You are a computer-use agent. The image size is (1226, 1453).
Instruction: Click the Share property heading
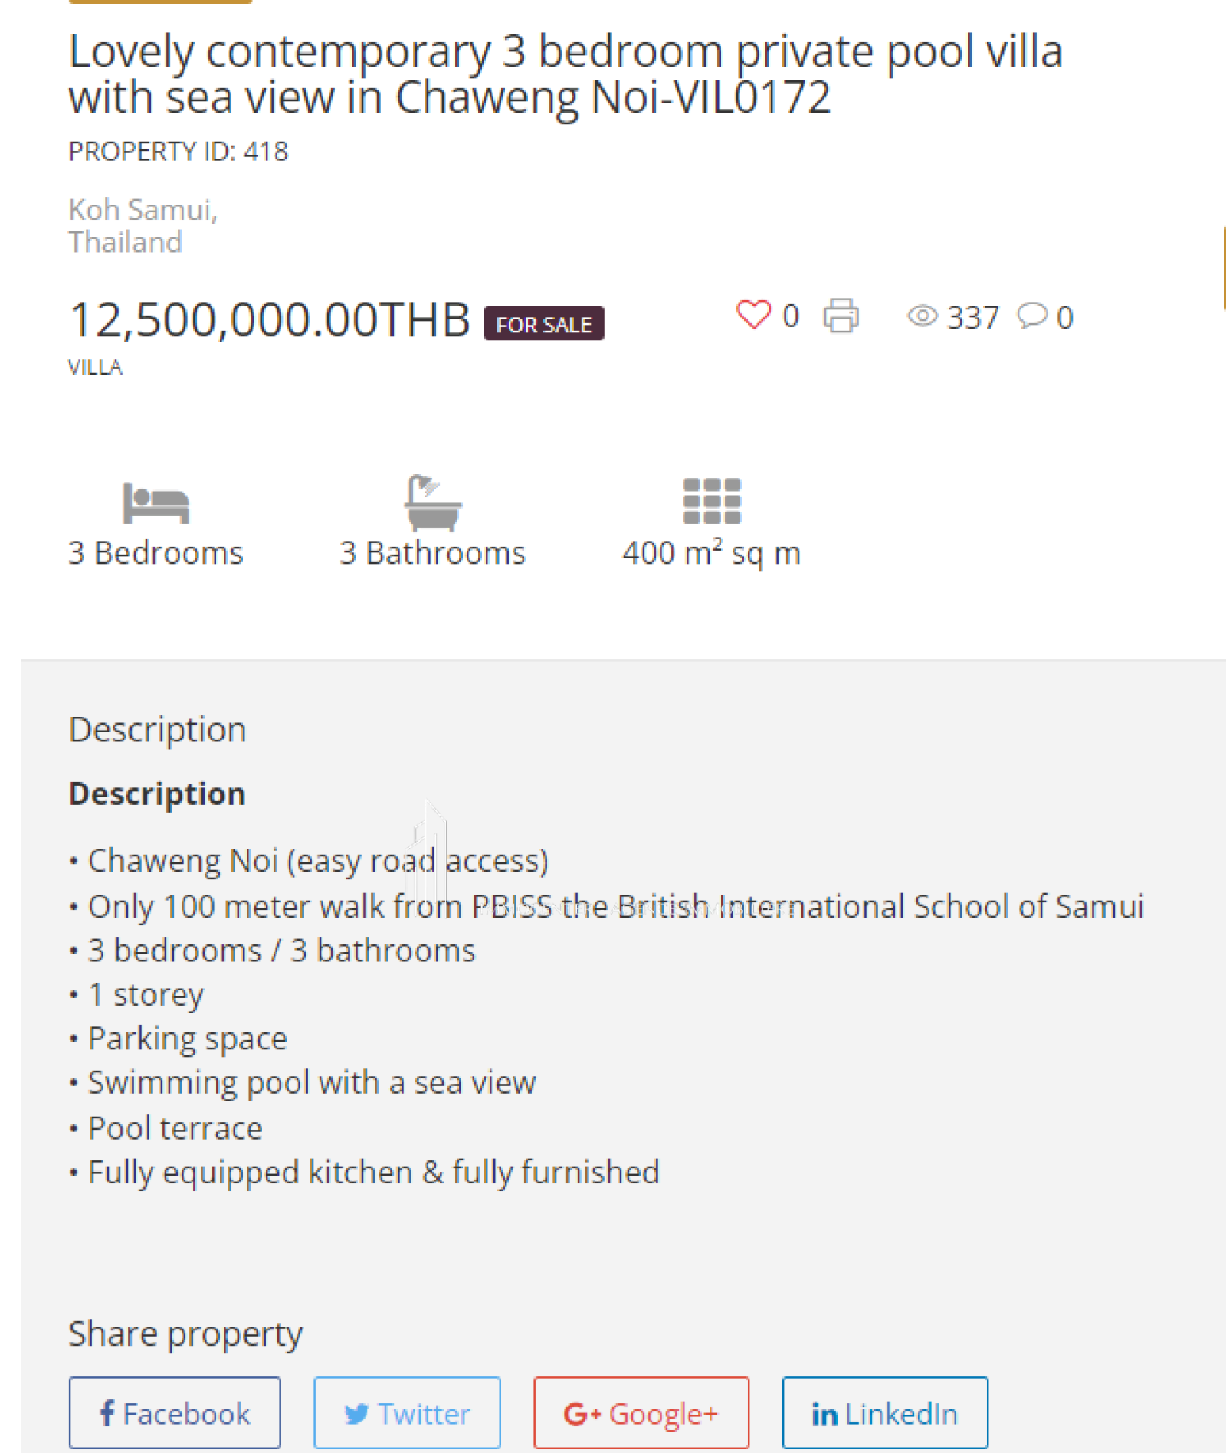coord(185,1334)
